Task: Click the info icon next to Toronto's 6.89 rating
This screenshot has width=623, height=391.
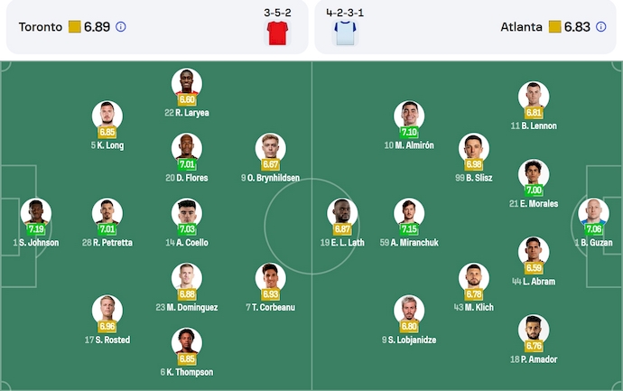Action: pyautogui.click(x=121, y=27)
